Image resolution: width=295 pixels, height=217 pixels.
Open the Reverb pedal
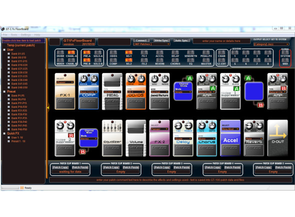[254, 138]
